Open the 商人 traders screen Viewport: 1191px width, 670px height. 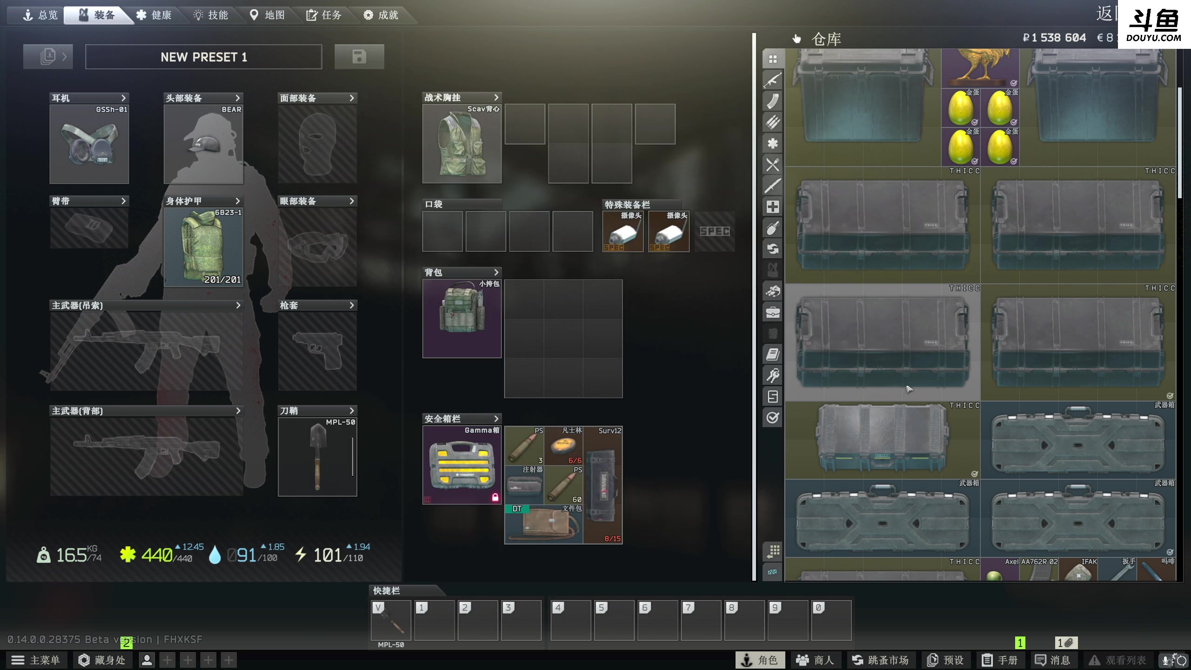(815, 660)
